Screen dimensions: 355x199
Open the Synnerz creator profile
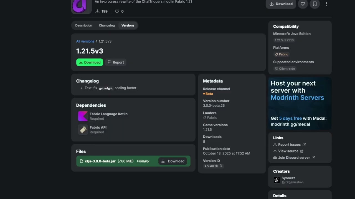(x=288, y=178)
